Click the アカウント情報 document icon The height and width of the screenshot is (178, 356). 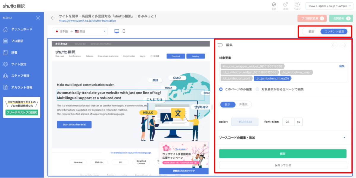[5, 87]
